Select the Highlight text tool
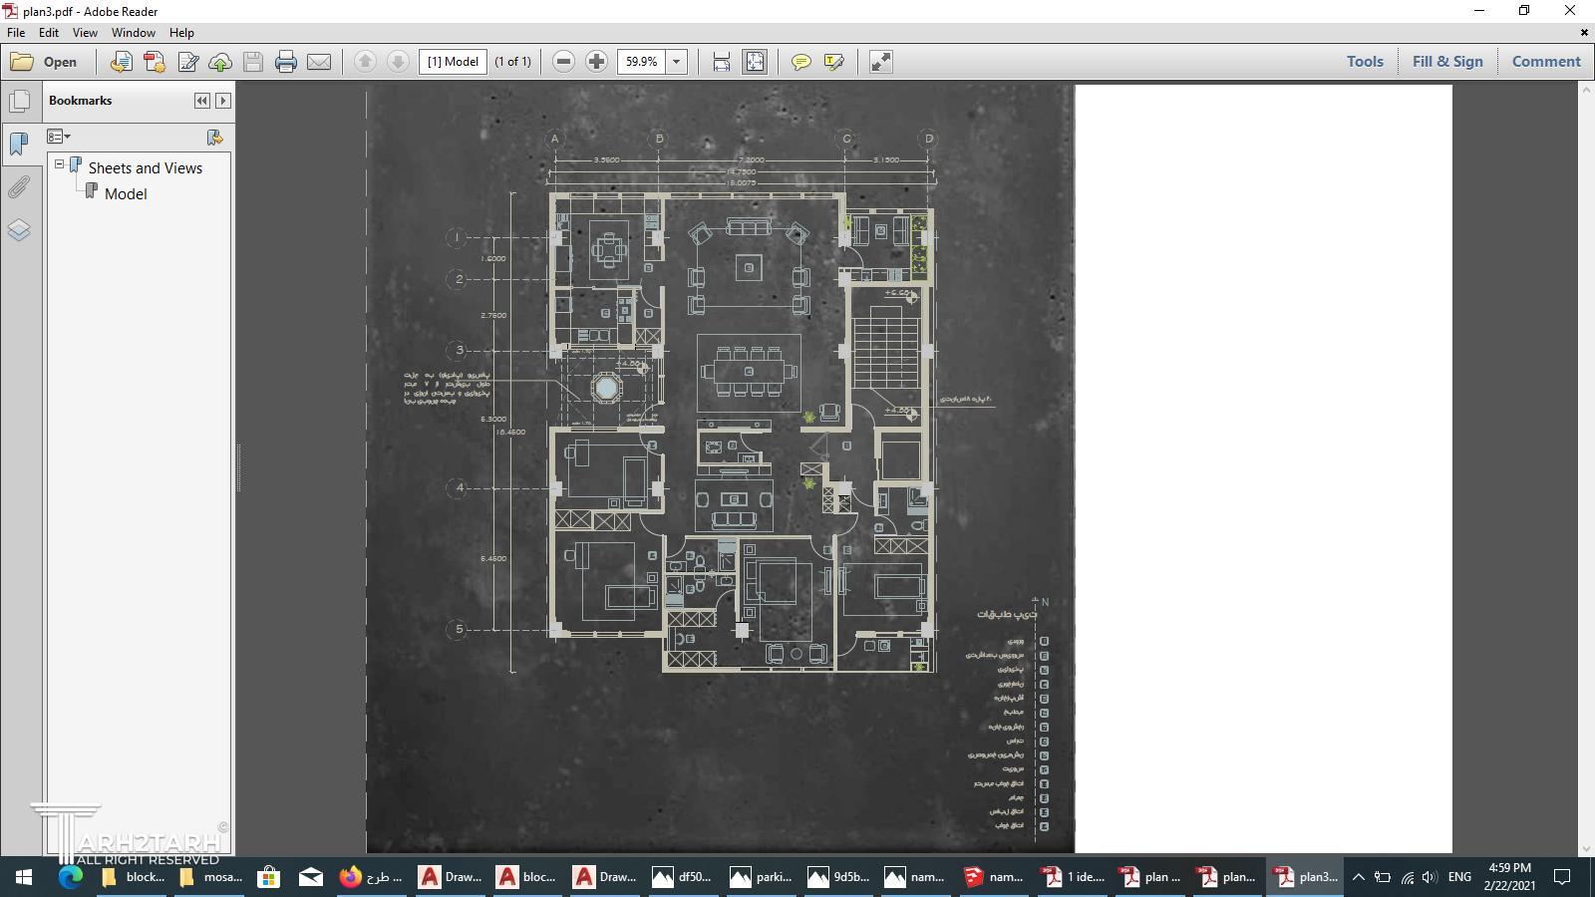1595x897 pixels. 834,62
